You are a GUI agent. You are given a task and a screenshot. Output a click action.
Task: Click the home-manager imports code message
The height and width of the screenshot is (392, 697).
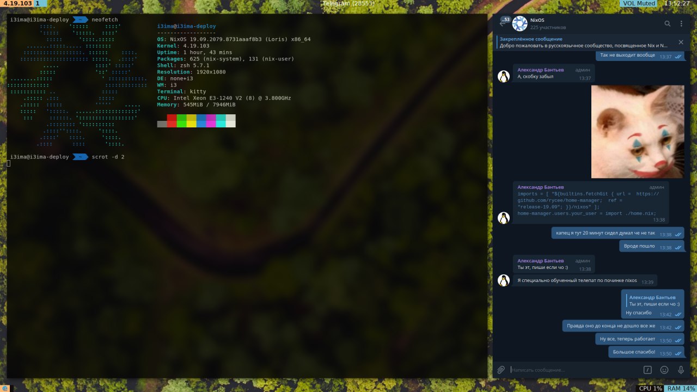coord(591,203)
